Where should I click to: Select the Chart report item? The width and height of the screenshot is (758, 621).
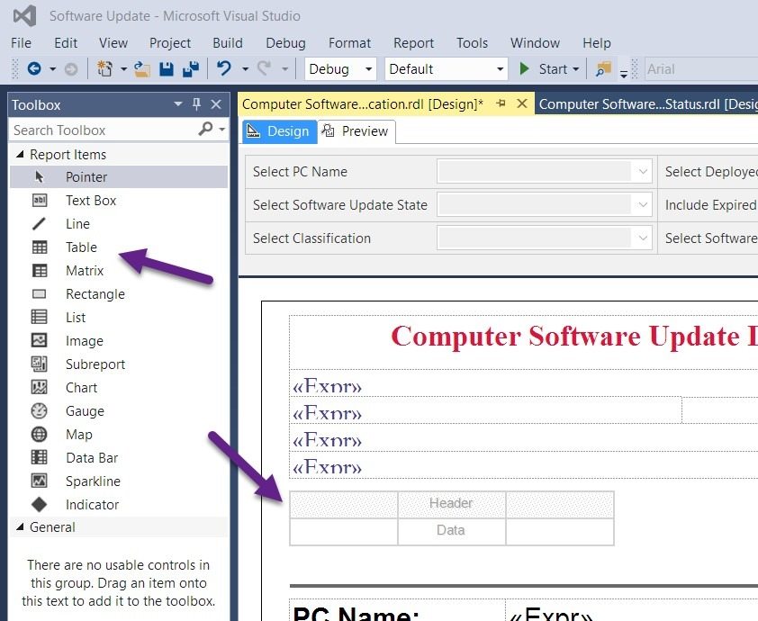point(119,388)
